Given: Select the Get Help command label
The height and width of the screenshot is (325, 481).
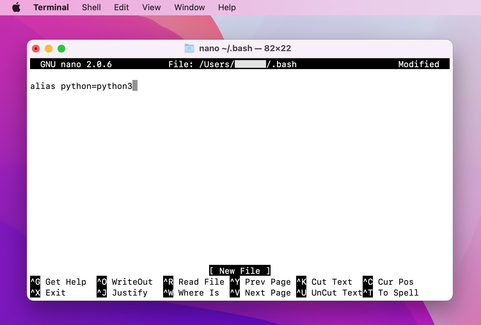Looking at the screenshot, I should point(66,282).
